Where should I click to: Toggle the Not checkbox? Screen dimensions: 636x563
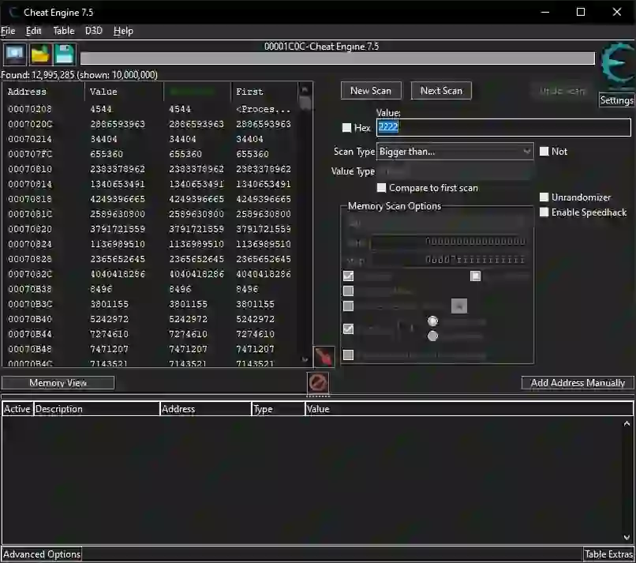click(544, 152)
